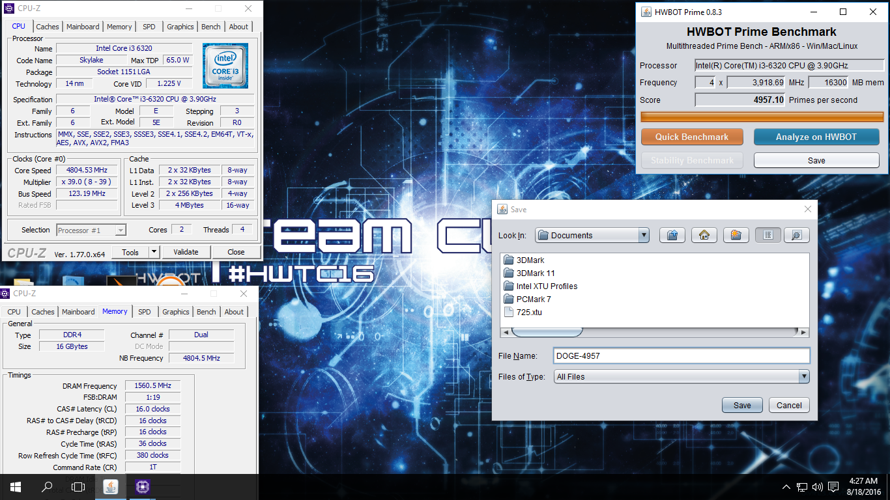Run the Quick Benchmark
This screenshot has width=890, height=500.
tap(692, 137)
